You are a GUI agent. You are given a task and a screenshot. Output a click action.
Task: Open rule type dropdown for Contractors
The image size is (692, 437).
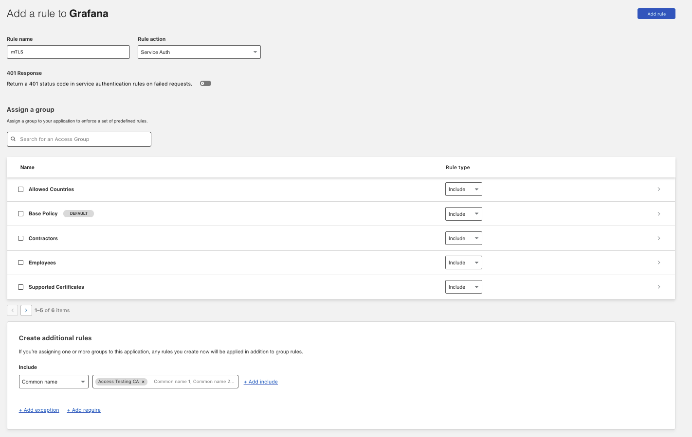[x=463, y=238]
